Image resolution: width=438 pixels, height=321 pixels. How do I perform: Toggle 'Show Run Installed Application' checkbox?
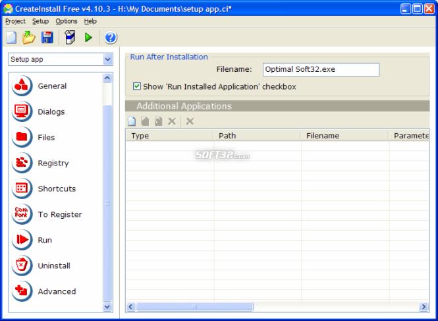point(137,86)
